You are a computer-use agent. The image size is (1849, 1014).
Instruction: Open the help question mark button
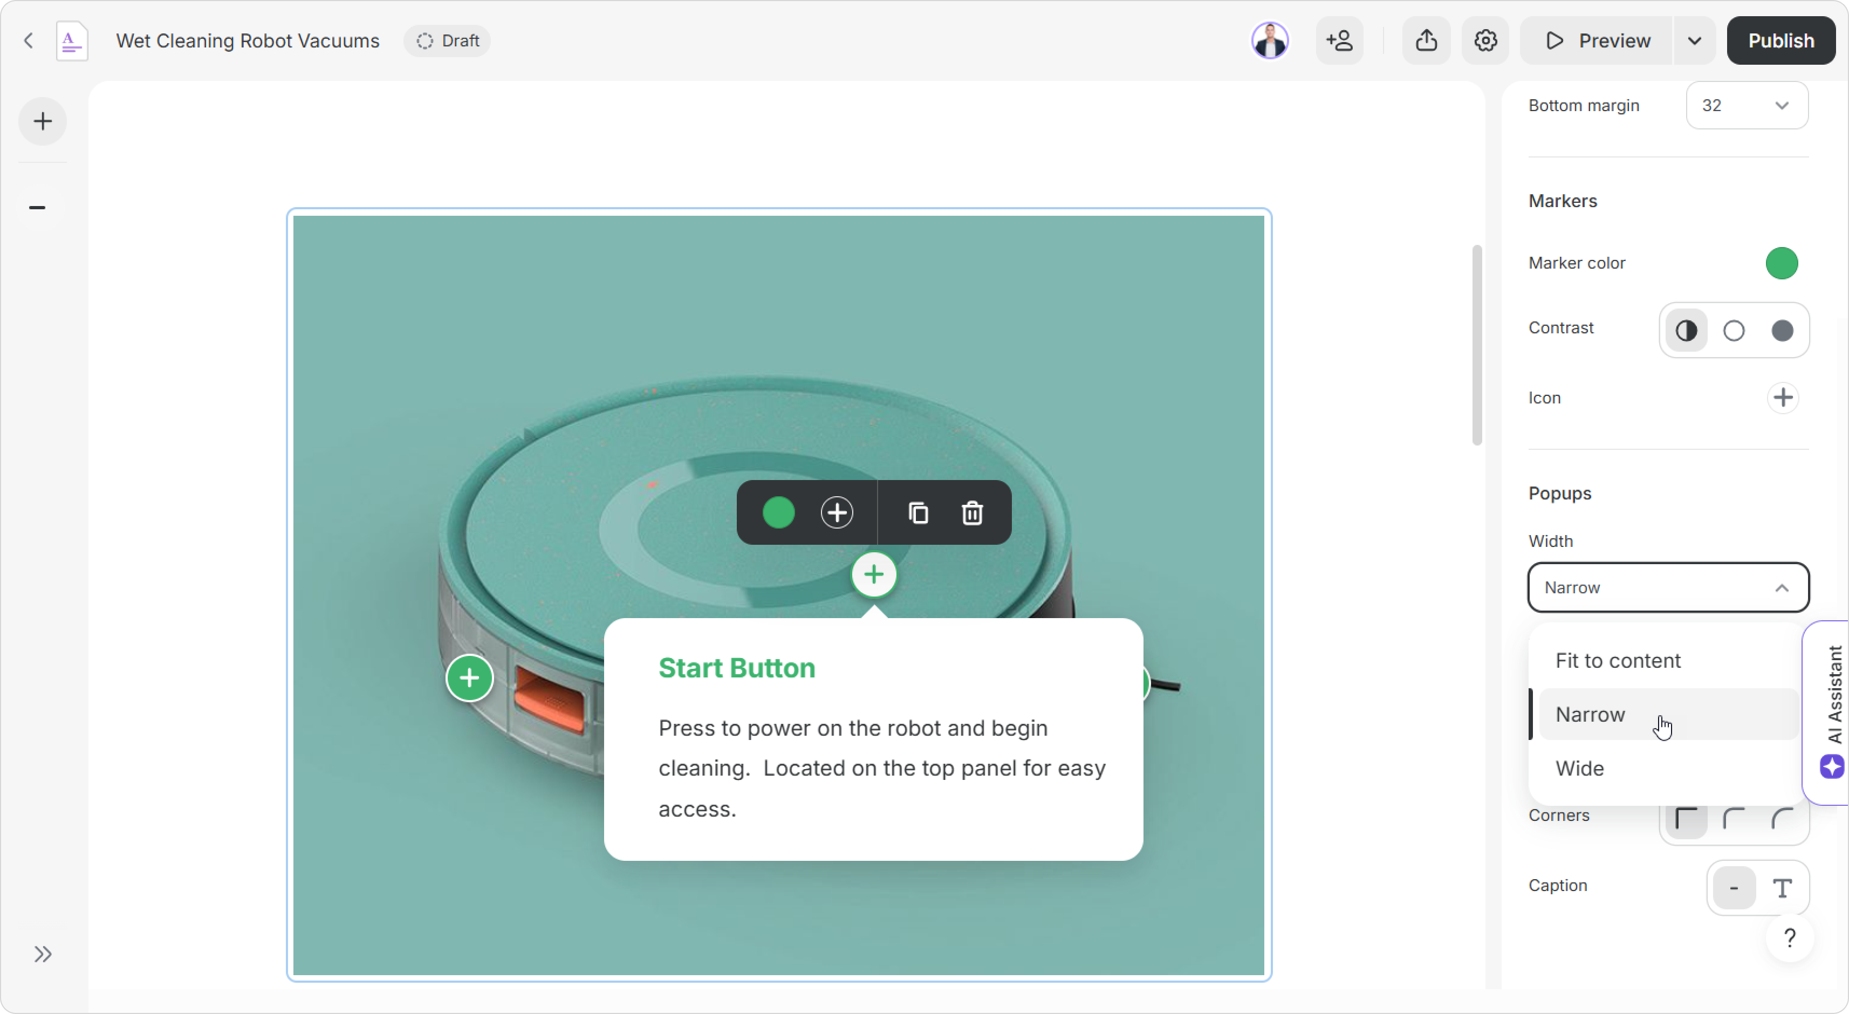click(x=1790, y=938)
